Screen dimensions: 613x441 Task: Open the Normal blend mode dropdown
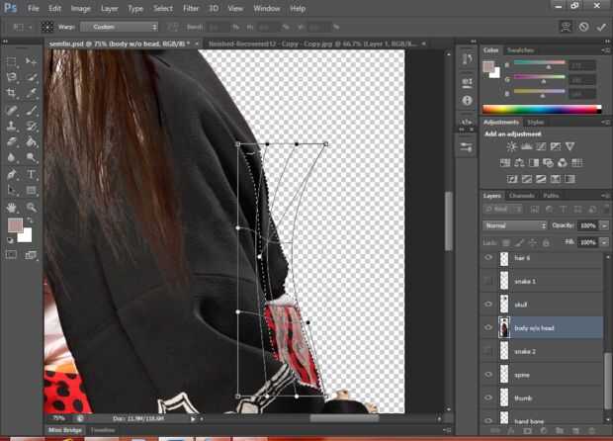click(x=514, y=225)
